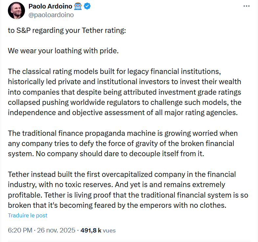This screenshot has height=242, width=258.
Task: Open the three-dot more options menu
Action: [x=246, y=6]
